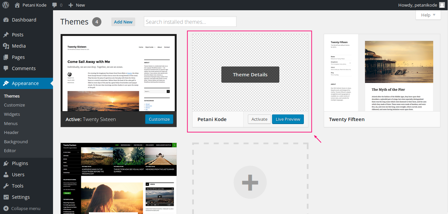Click the Posts pushpin icon
This screenshot has width=448, height=214.
pyautogui.click(x=6, y=35)
